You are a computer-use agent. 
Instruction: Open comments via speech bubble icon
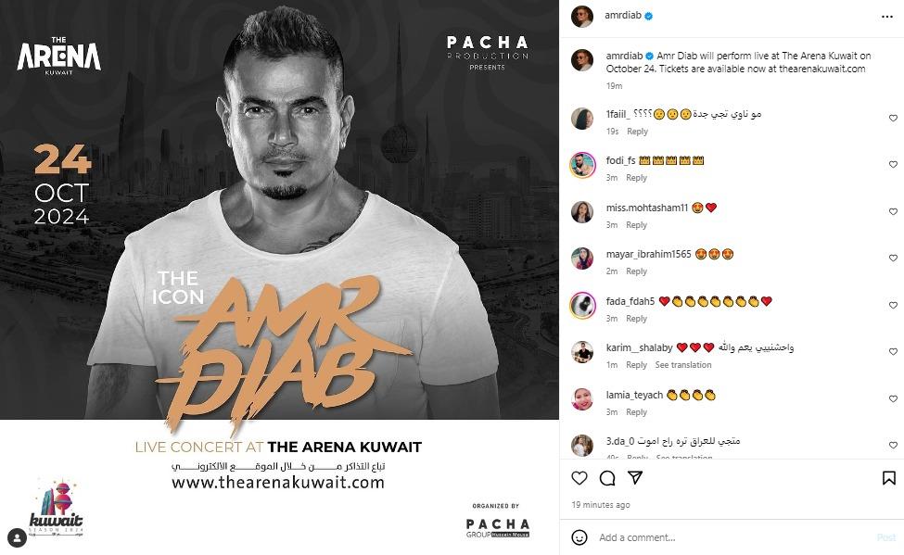[x=607, y=478]
